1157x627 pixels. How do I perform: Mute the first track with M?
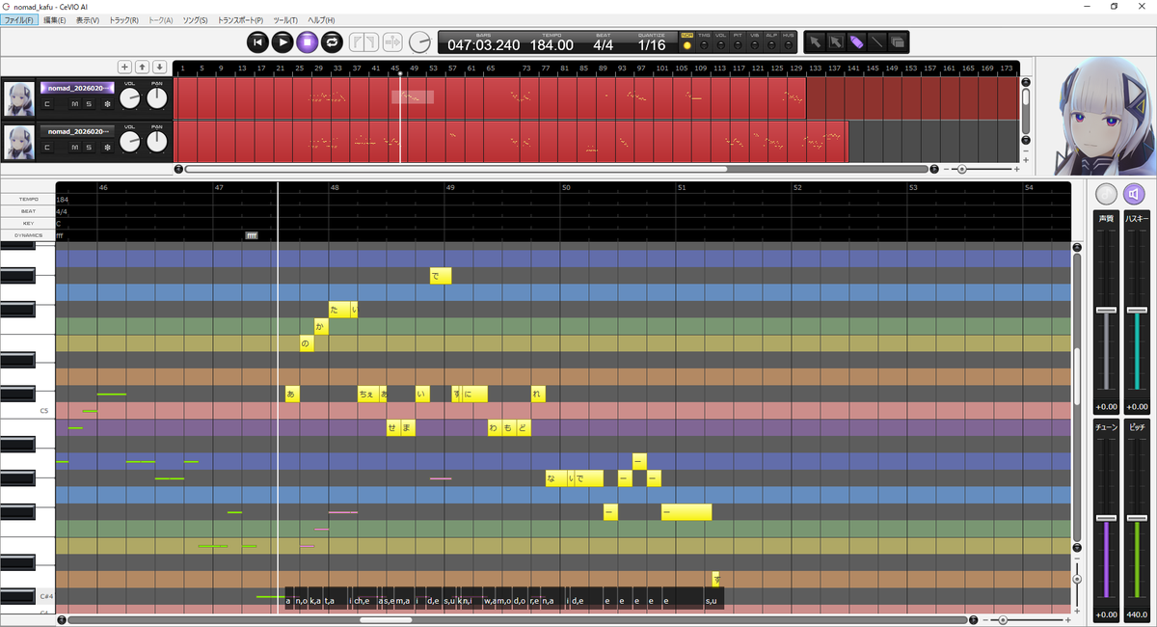(74, 104)
